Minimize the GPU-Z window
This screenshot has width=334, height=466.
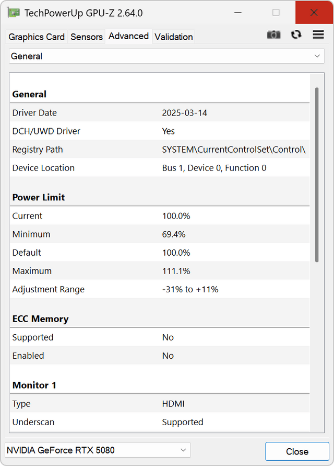238,13
